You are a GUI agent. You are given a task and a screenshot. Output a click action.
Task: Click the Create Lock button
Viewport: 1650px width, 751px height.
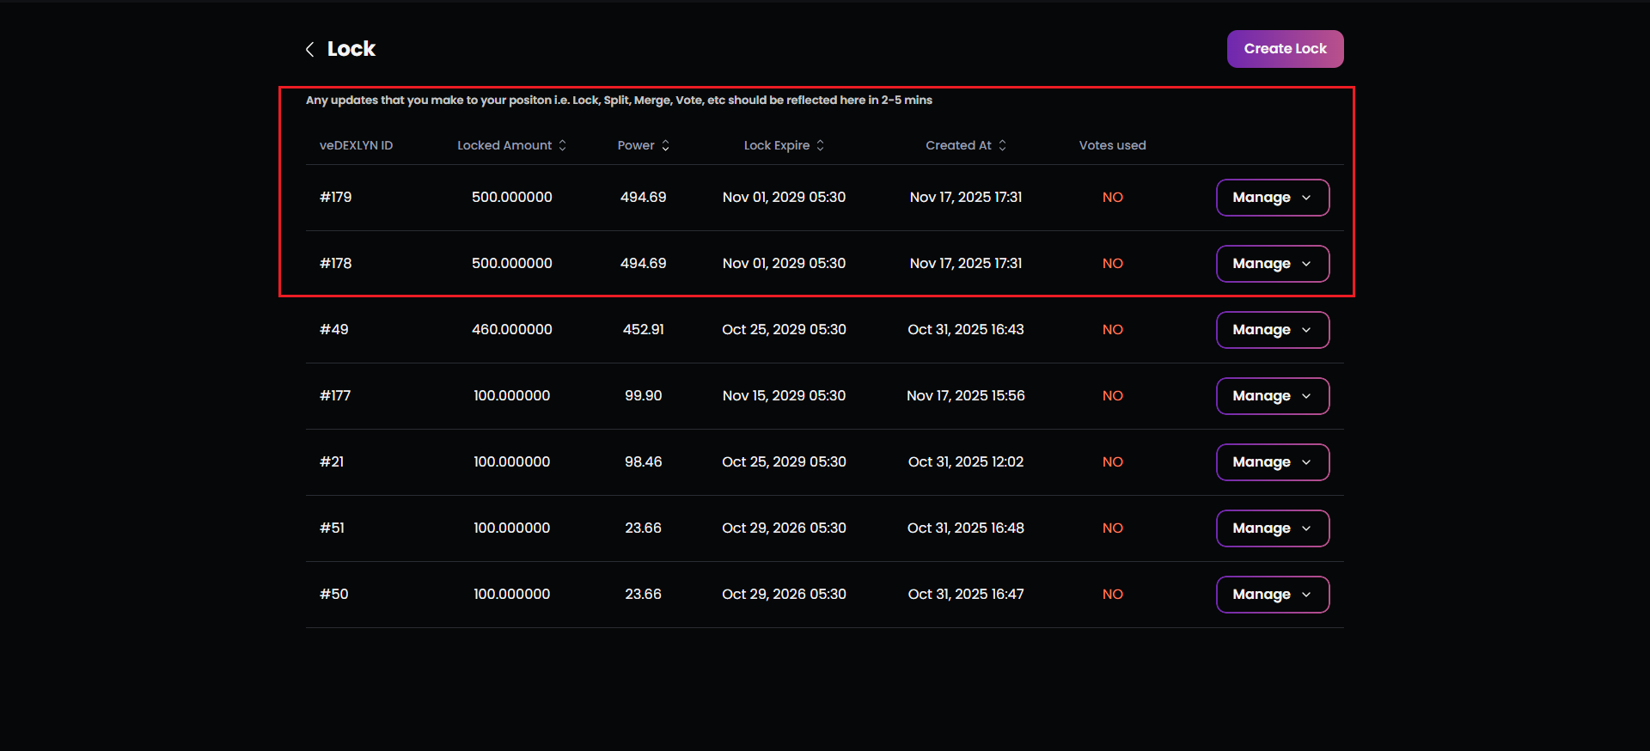(x=1285, y=49)
